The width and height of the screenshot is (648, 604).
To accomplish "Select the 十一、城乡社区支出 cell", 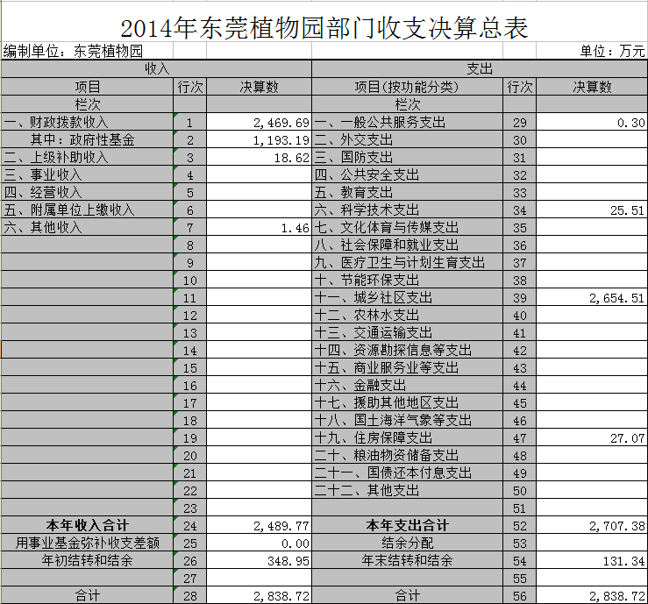I will tap(374, 298).
